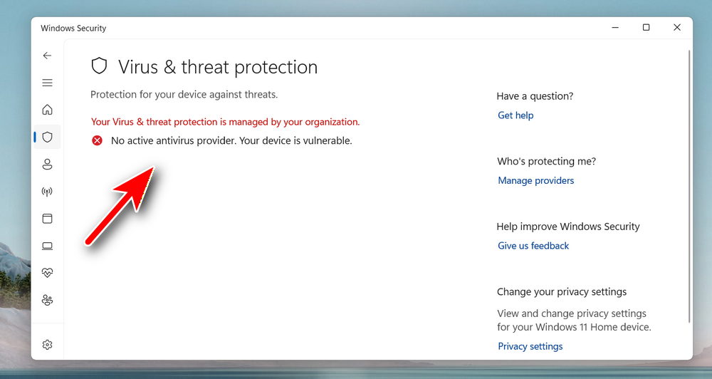Click the vertical scrollbar on the right

[689, 185]
